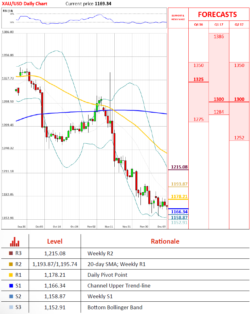Click the 1252 forecast value in Q2 17
The image size is (252, 314).
(239, 138)
